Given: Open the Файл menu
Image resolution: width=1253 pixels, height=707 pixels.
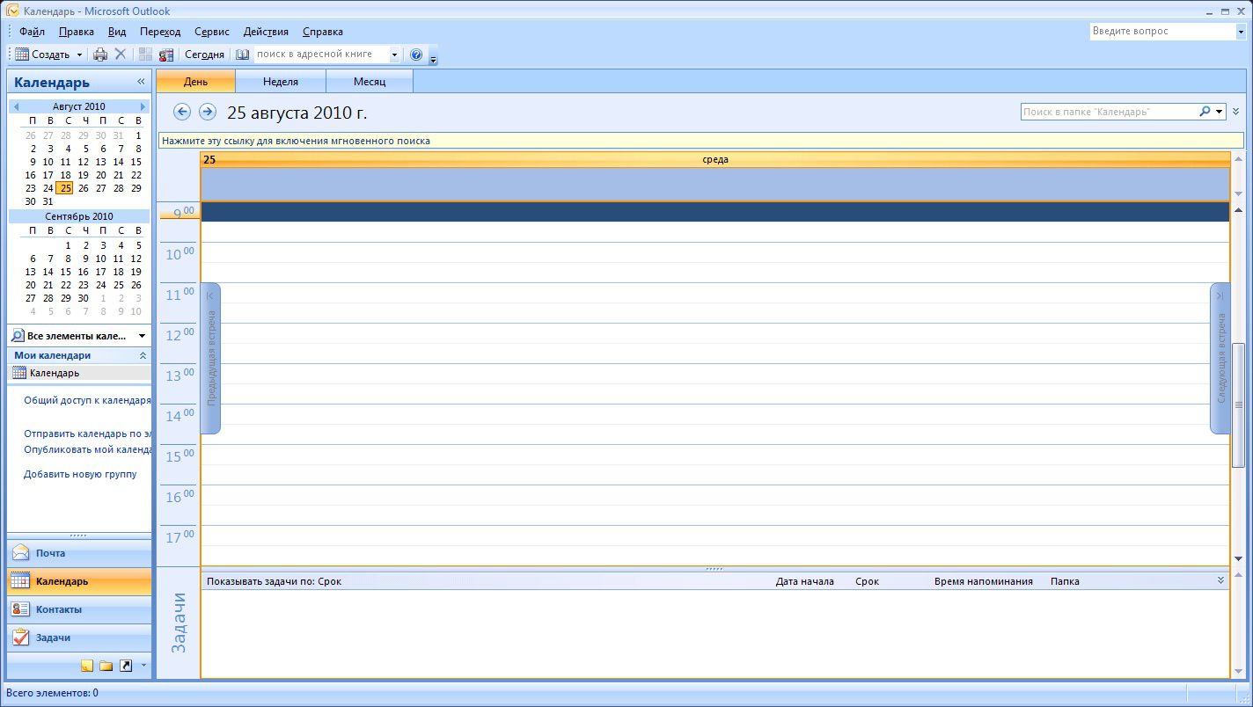Looking at the screenshot, I should (x=32, y=32).
